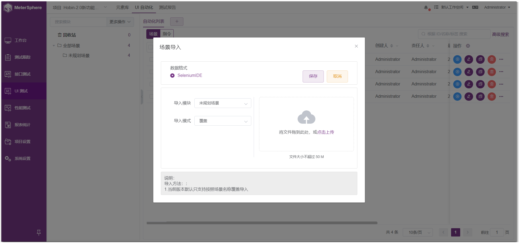The width and height of the screenshot is (519, 244).
Task: Edit the first scenario row
Action: 469,59
